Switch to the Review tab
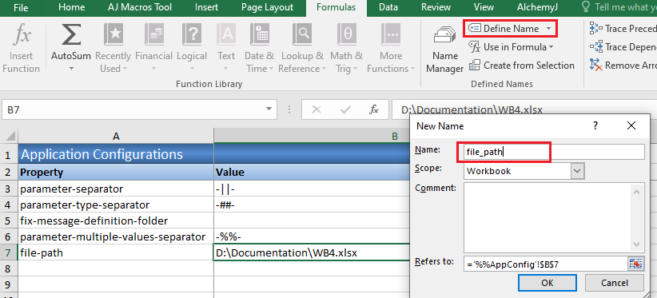 point(436,7)
